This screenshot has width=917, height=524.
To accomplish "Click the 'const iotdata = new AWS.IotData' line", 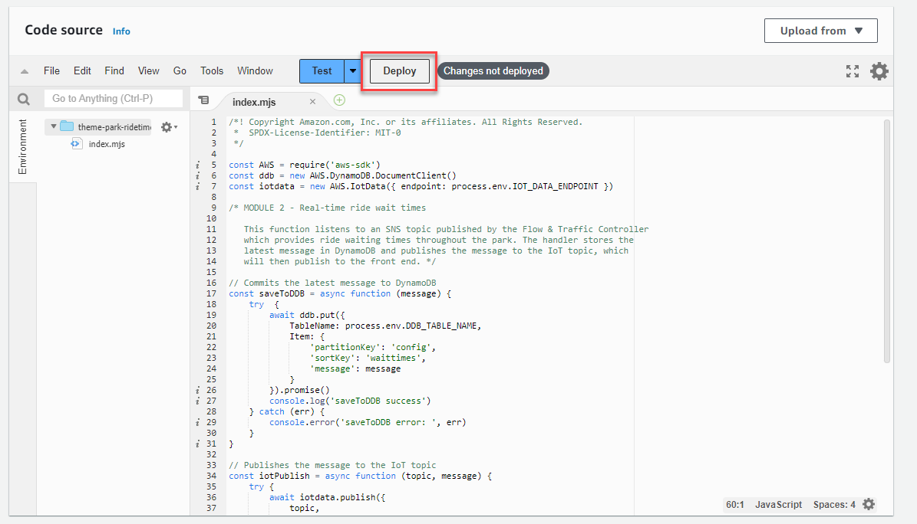I will (x=421, y=186).
